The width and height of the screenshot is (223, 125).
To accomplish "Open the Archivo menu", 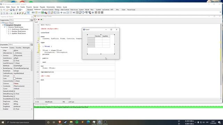I will click(2, 7).
